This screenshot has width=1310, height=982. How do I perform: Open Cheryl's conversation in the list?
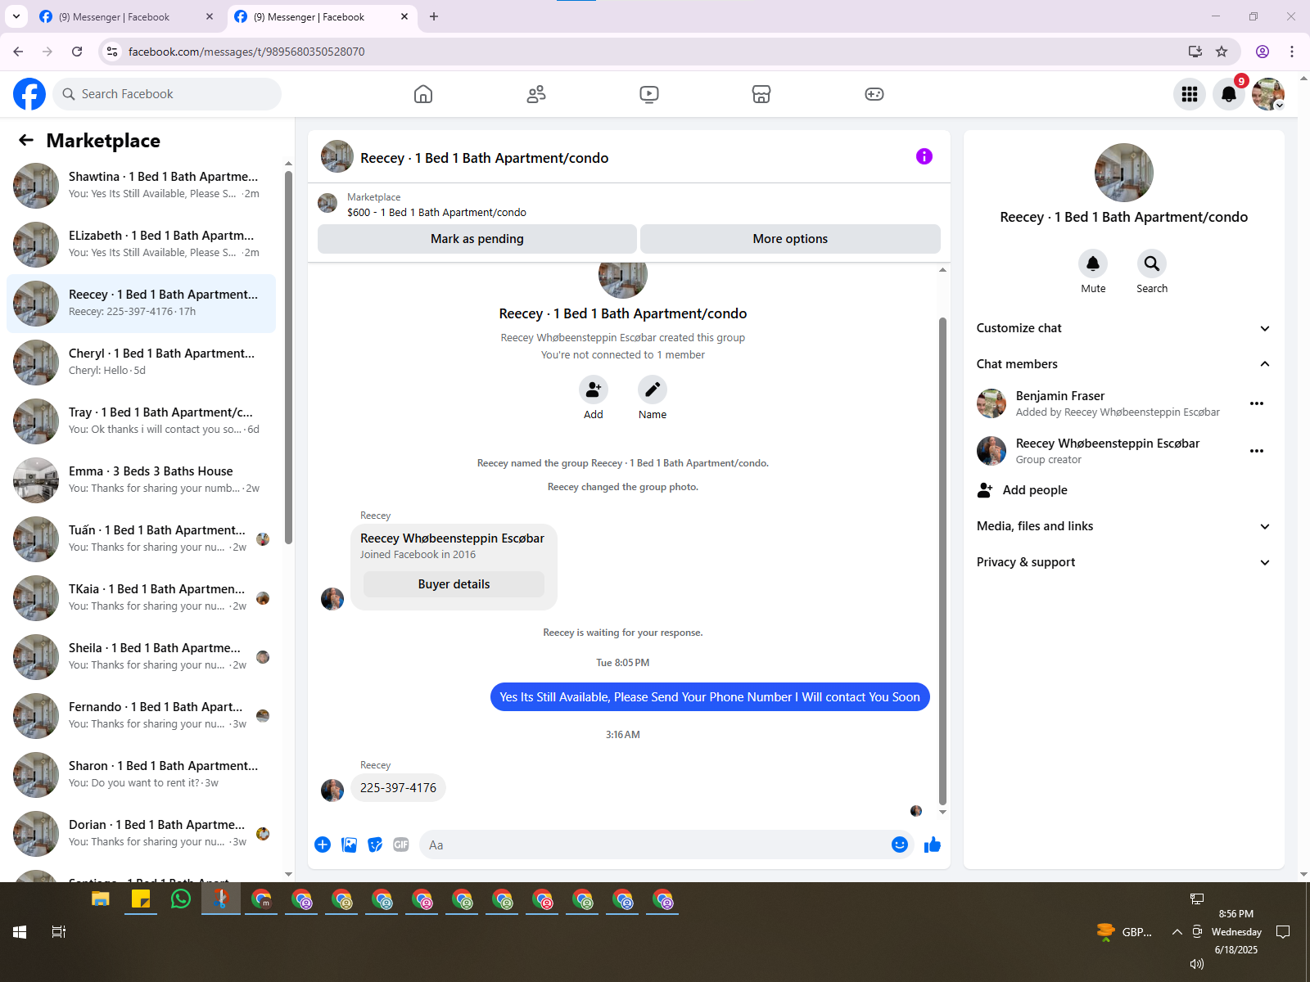coord(141,362)
